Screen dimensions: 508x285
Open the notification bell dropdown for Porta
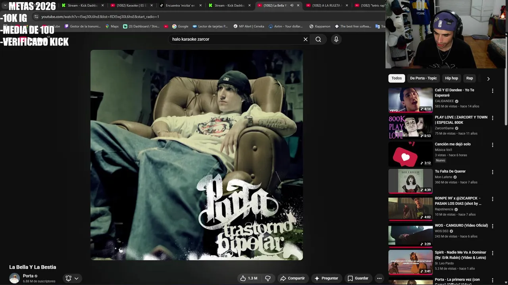tap(72, 278)
